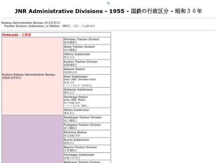Image resolution: width=217 pixels, height=163 pixels.
Task: Click the Asahikawa Traction Division entry
Action: click(87, 119)
